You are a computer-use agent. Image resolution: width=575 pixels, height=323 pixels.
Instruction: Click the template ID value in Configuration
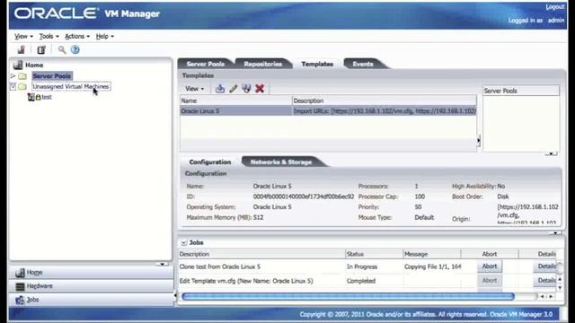pos(304,196)
